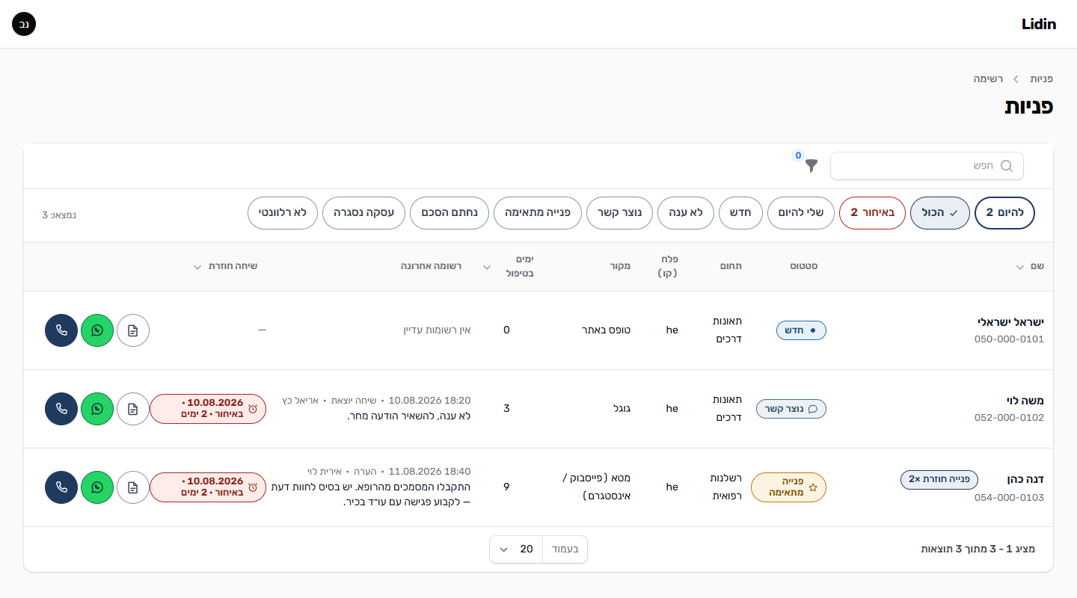The height and width of the screenshot is (598, 1077).
Task: Sort the table by שם column
Action: point(1029,266)
